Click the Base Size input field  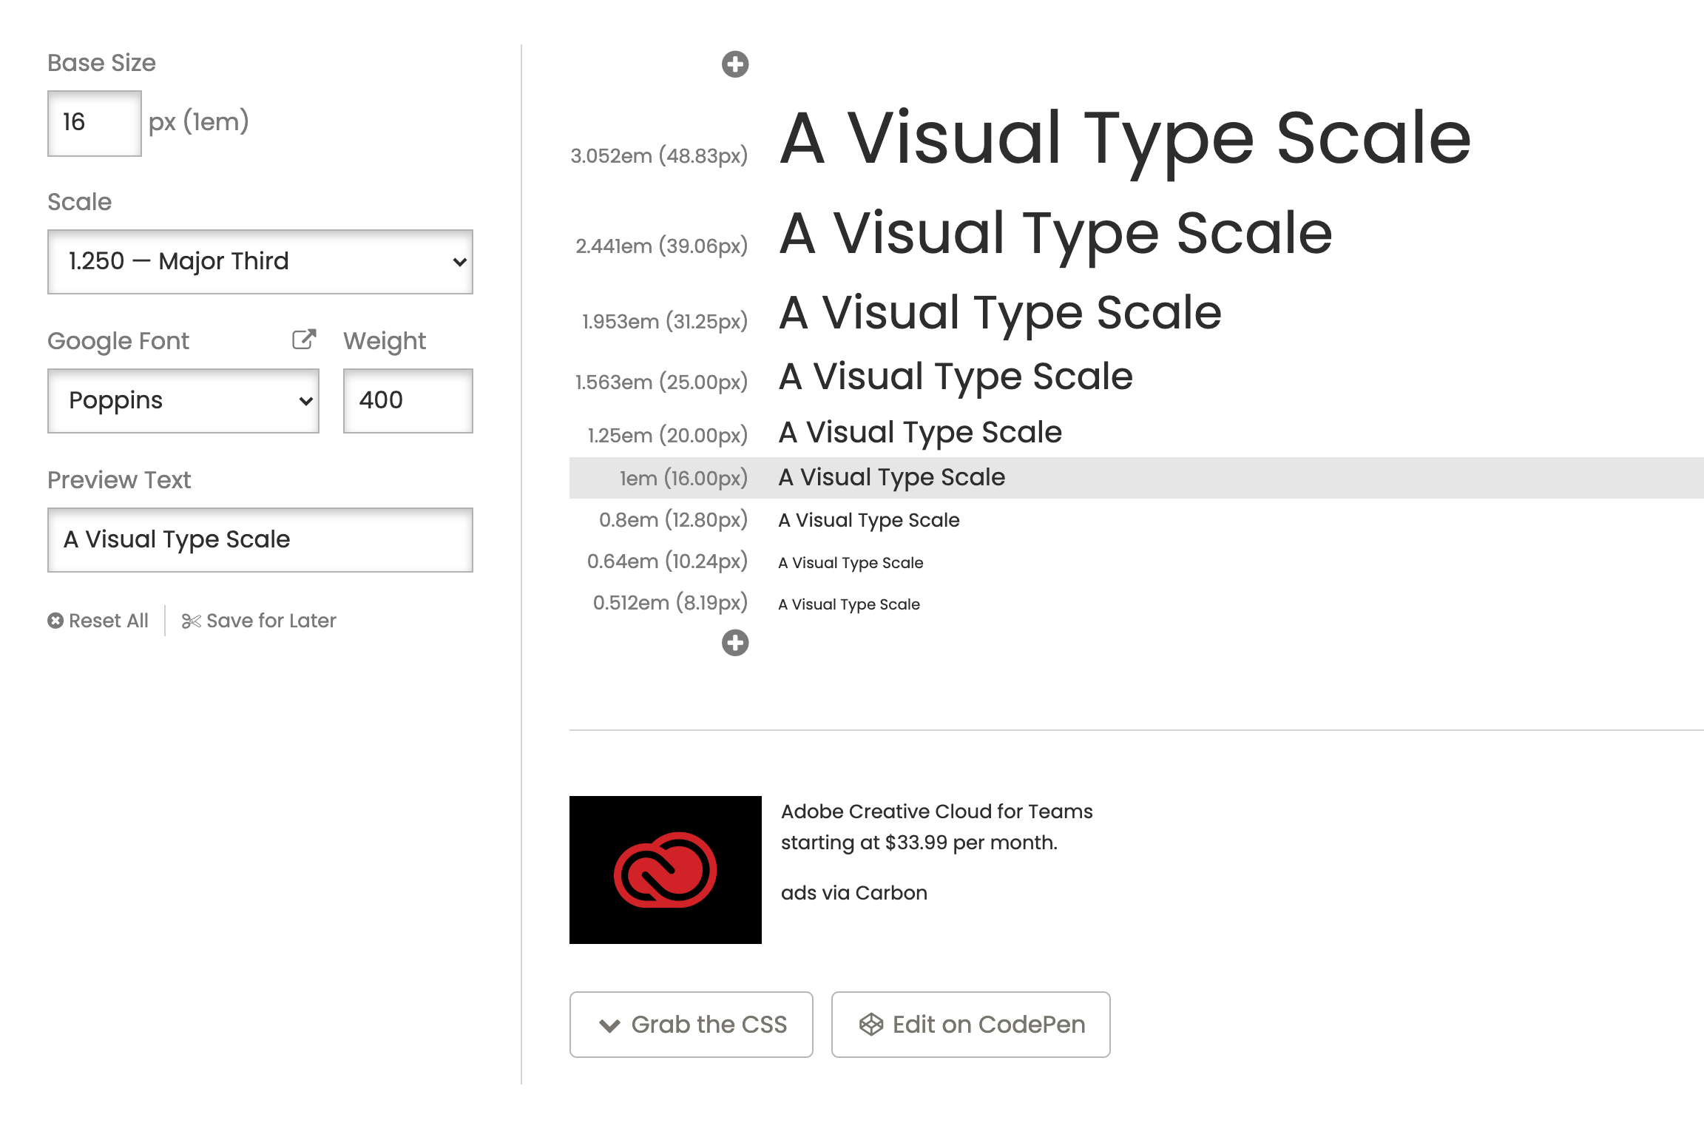point(94,123)
